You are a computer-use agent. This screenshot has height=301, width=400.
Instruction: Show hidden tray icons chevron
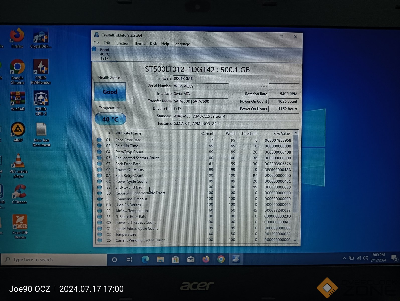[344, 258]
